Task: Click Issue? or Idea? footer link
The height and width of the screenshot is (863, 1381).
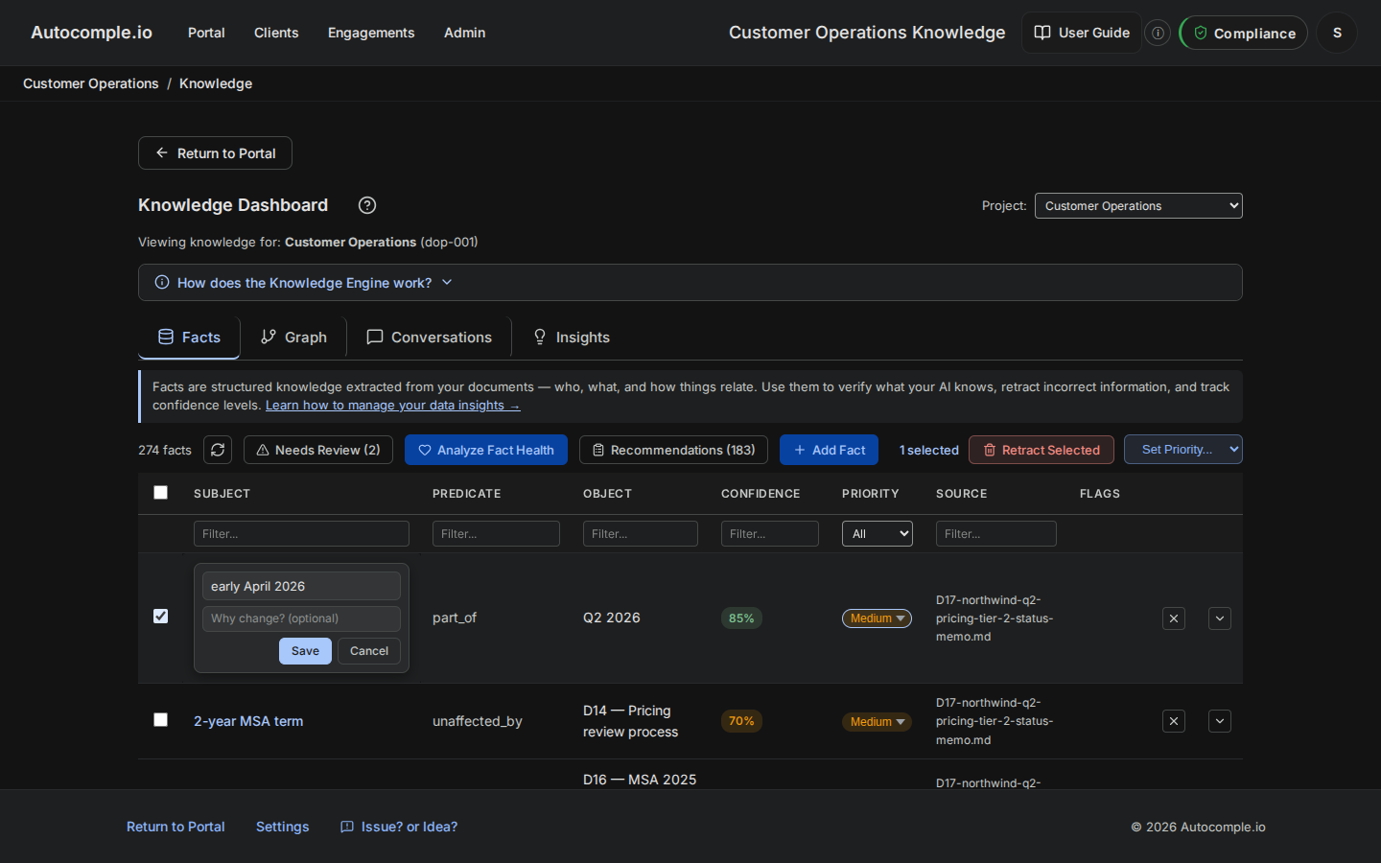Action: 399,827
